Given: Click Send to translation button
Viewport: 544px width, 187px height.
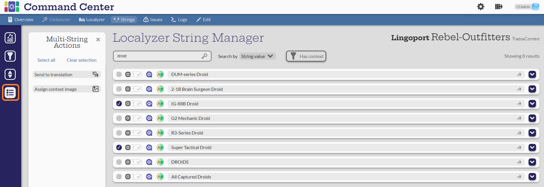Looking at the screenshot, I should (66, 75).
